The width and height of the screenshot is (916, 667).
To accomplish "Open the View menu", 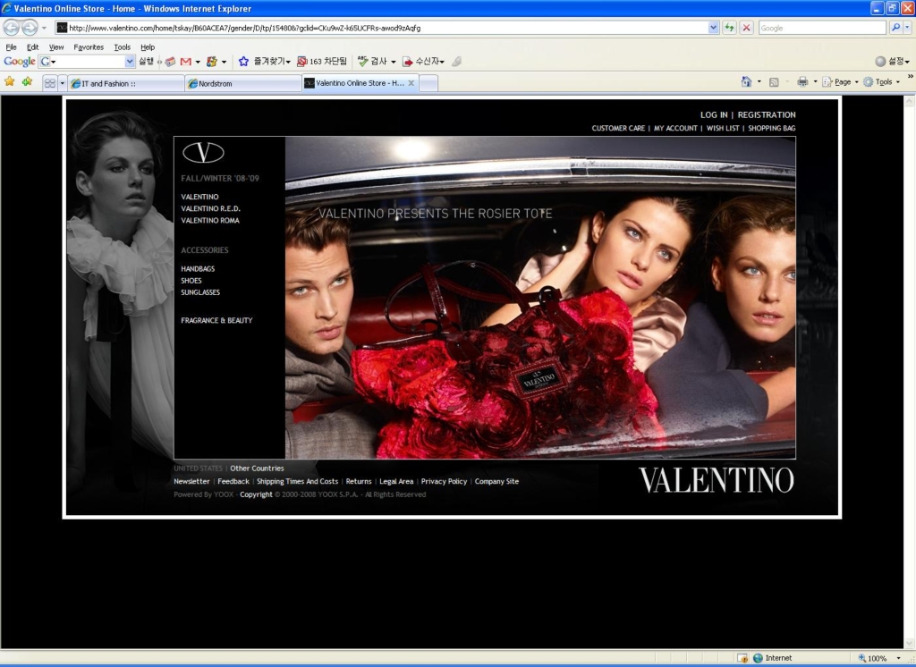I will point(56,46).
